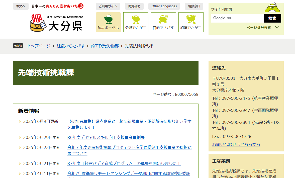Click the 新着情報 section heading
This screenshot has height=178, width=295.
click(29, 111)
